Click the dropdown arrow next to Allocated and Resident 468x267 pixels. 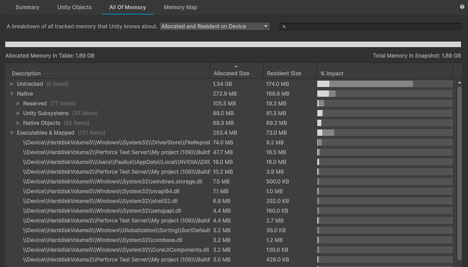[266, 26]
